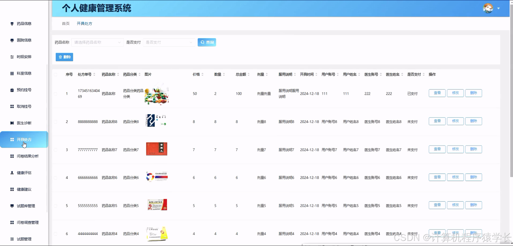Go to 首页 in the breadcrumb
Image resolution: width=513 pixels, height=246 pixels.
(x=65, y=23)
